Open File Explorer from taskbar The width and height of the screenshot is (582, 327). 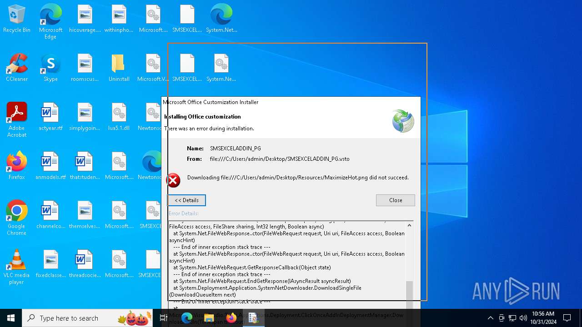(x=209, y=318)
